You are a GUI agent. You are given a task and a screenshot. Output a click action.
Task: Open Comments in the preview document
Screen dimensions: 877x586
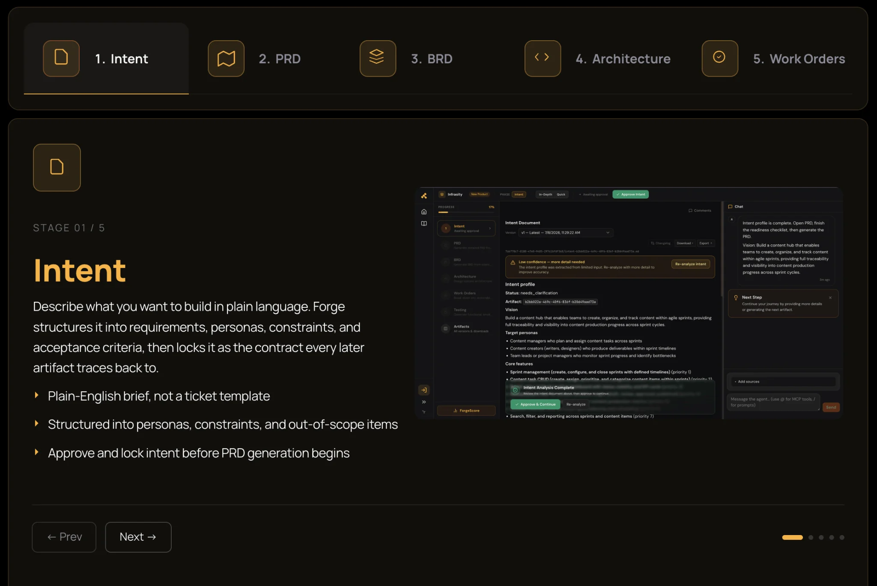click(x=700, y=211)
